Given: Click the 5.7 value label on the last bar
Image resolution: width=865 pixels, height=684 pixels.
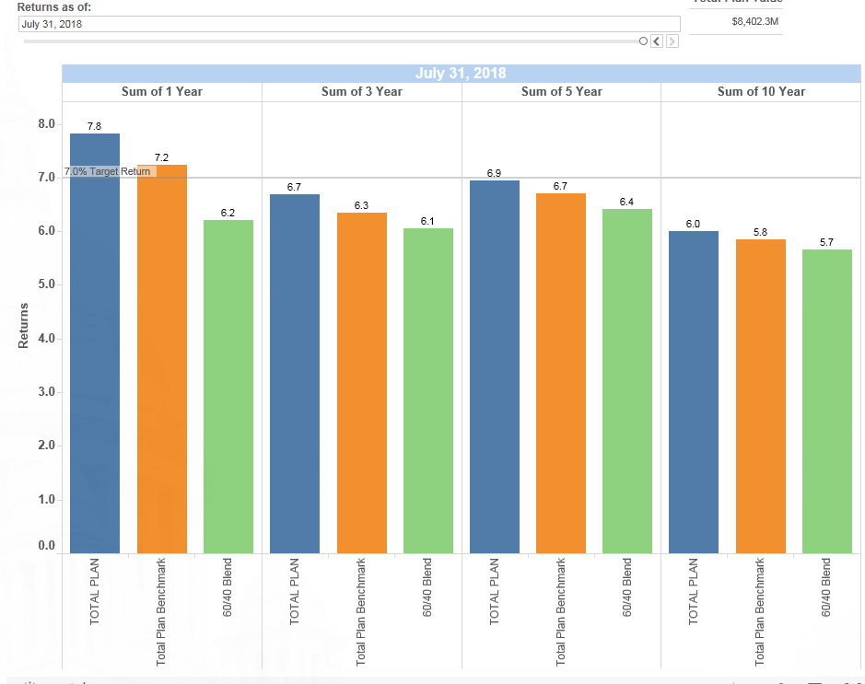Looking at the screenshot, I should (x=826, y=242).
